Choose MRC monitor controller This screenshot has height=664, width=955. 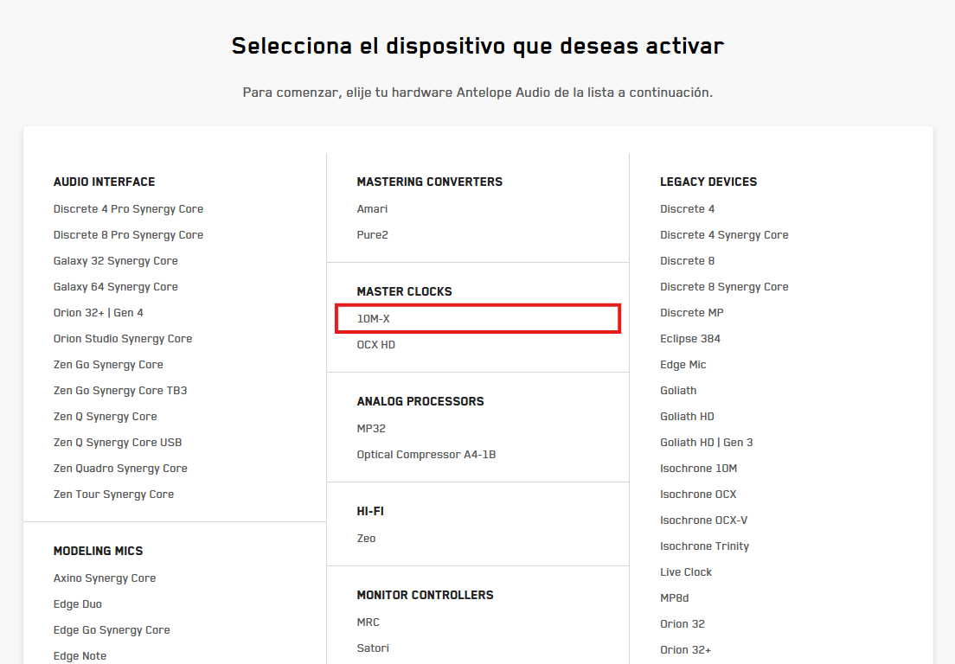[x=368, y=622]
